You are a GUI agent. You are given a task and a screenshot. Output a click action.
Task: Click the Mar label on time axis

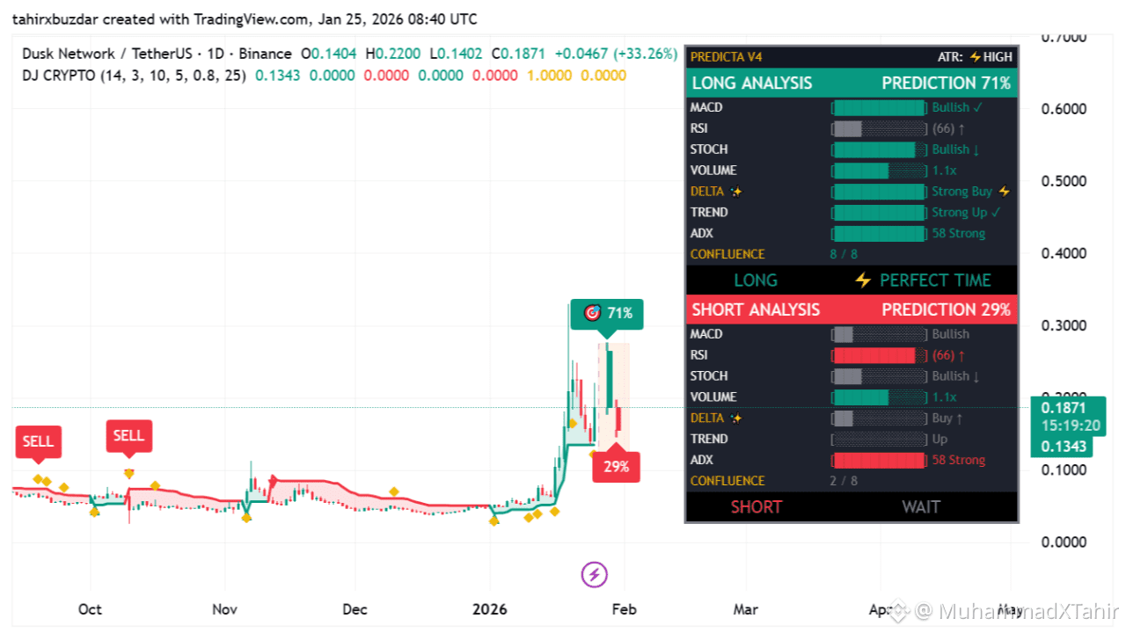tap(745, 609)
